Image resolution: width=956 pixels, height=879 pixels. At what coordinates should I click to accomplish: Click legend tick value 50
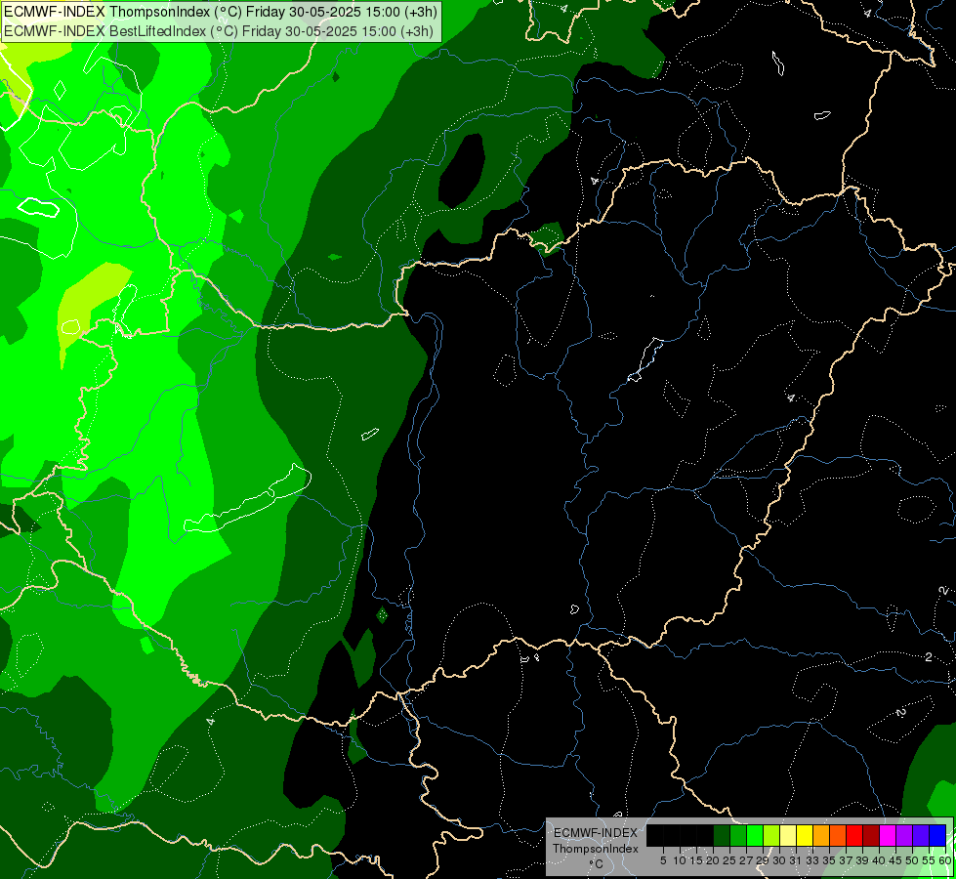click(x=912, y=860)
